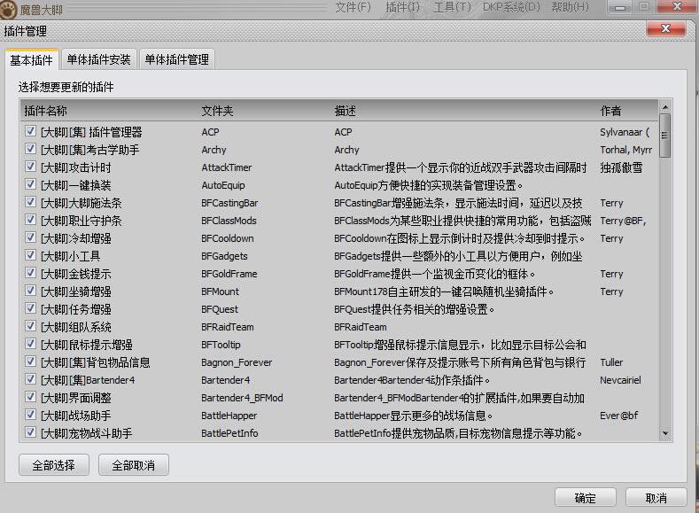Viewport: 699px width, 513px height.
Task: Close the 插件管理 dialog
Action: point(665,29)
